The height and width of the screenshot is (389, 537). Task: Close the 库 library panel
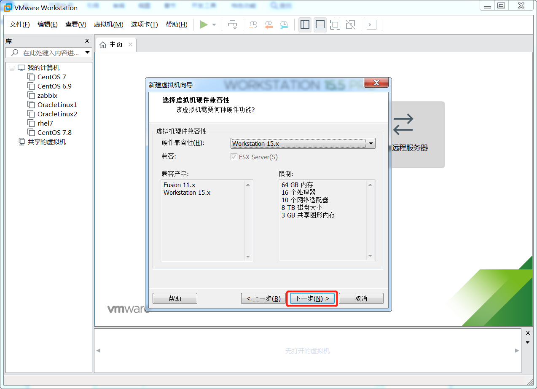[x=87, y=41]
